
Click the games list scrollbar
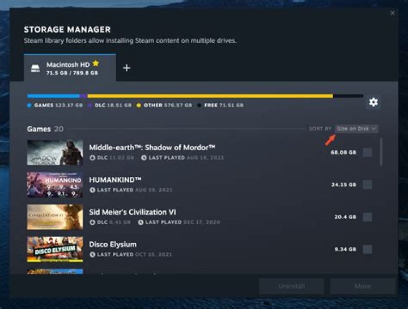click(381, 152)
